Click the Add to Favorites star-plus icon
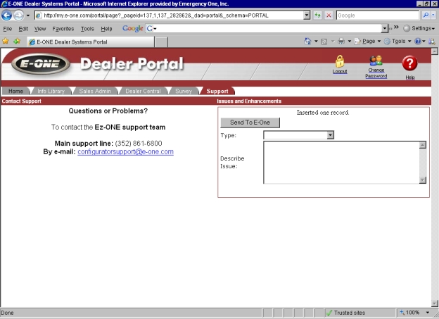 click(17, 42)
